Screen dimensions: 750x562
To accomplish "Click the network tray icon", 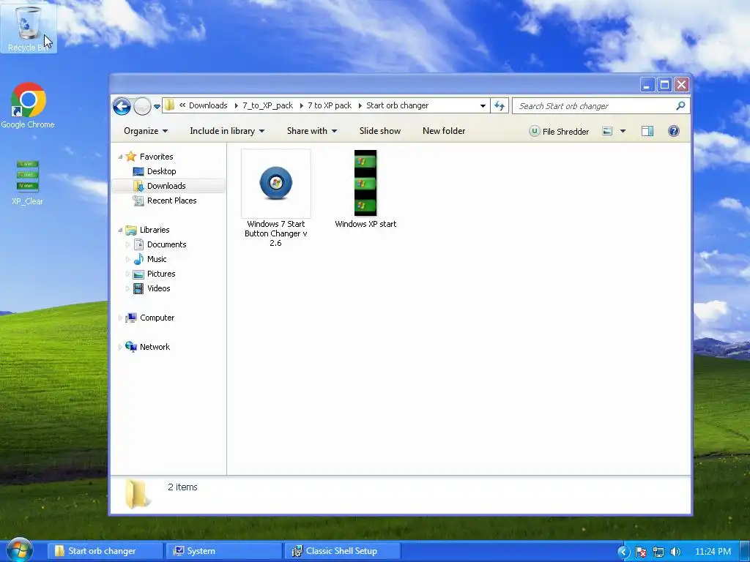I will tap(658, 552).
